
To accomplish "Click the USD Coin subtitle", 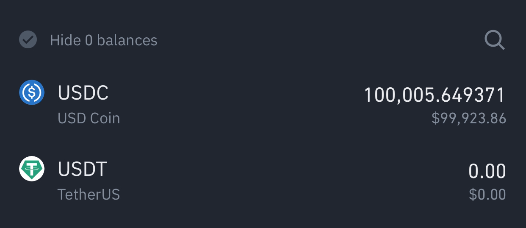I will 89,118.
